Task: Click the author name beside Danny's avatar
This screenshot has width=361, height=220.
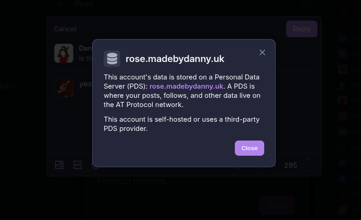Action: [x=86, y=48]
